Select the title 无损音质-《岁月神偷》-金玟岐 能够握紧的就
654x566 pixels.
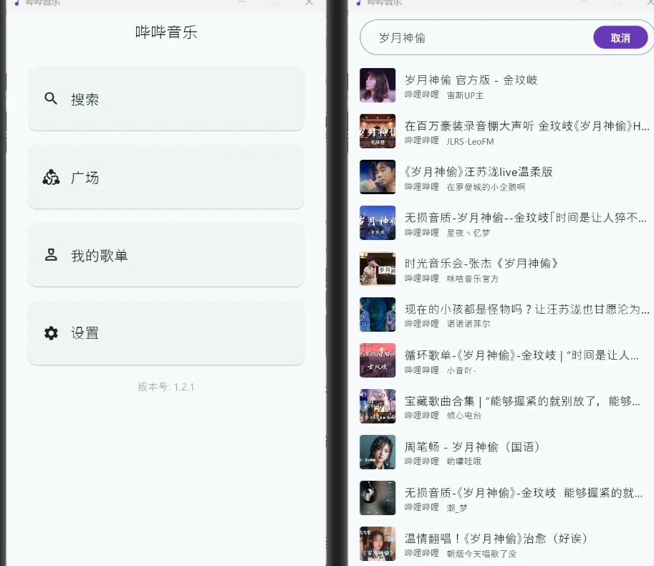point(524,493)
